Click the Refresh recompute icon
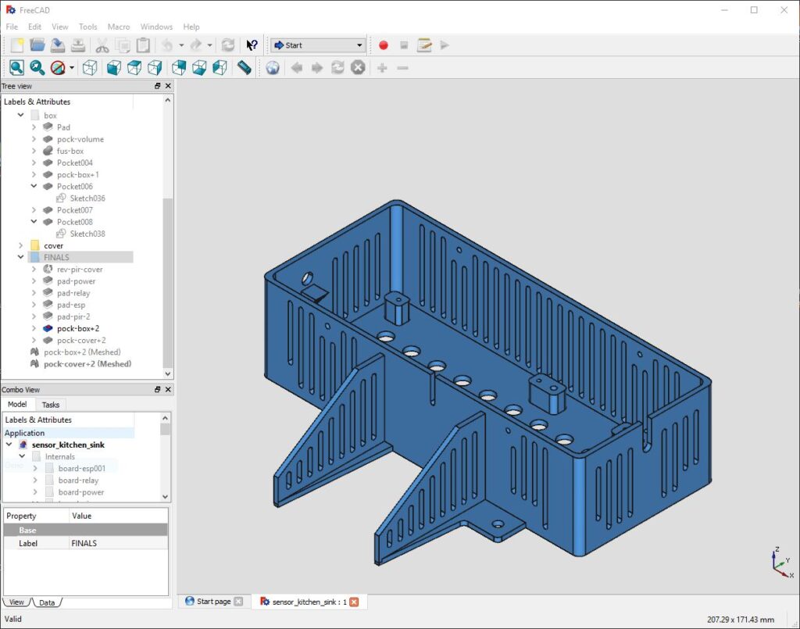The width and height of the screenshot is (800, 629). (x=228, y=45)
